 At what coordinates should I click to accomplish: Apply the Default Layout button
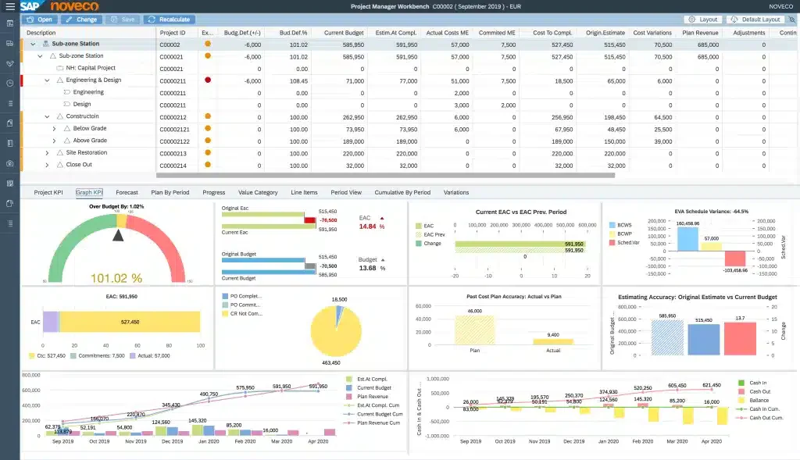(x=755, y=20)
